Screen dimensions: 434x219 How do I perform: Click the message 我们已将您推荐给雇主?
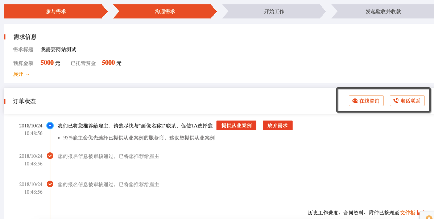(x=135, y=126)
